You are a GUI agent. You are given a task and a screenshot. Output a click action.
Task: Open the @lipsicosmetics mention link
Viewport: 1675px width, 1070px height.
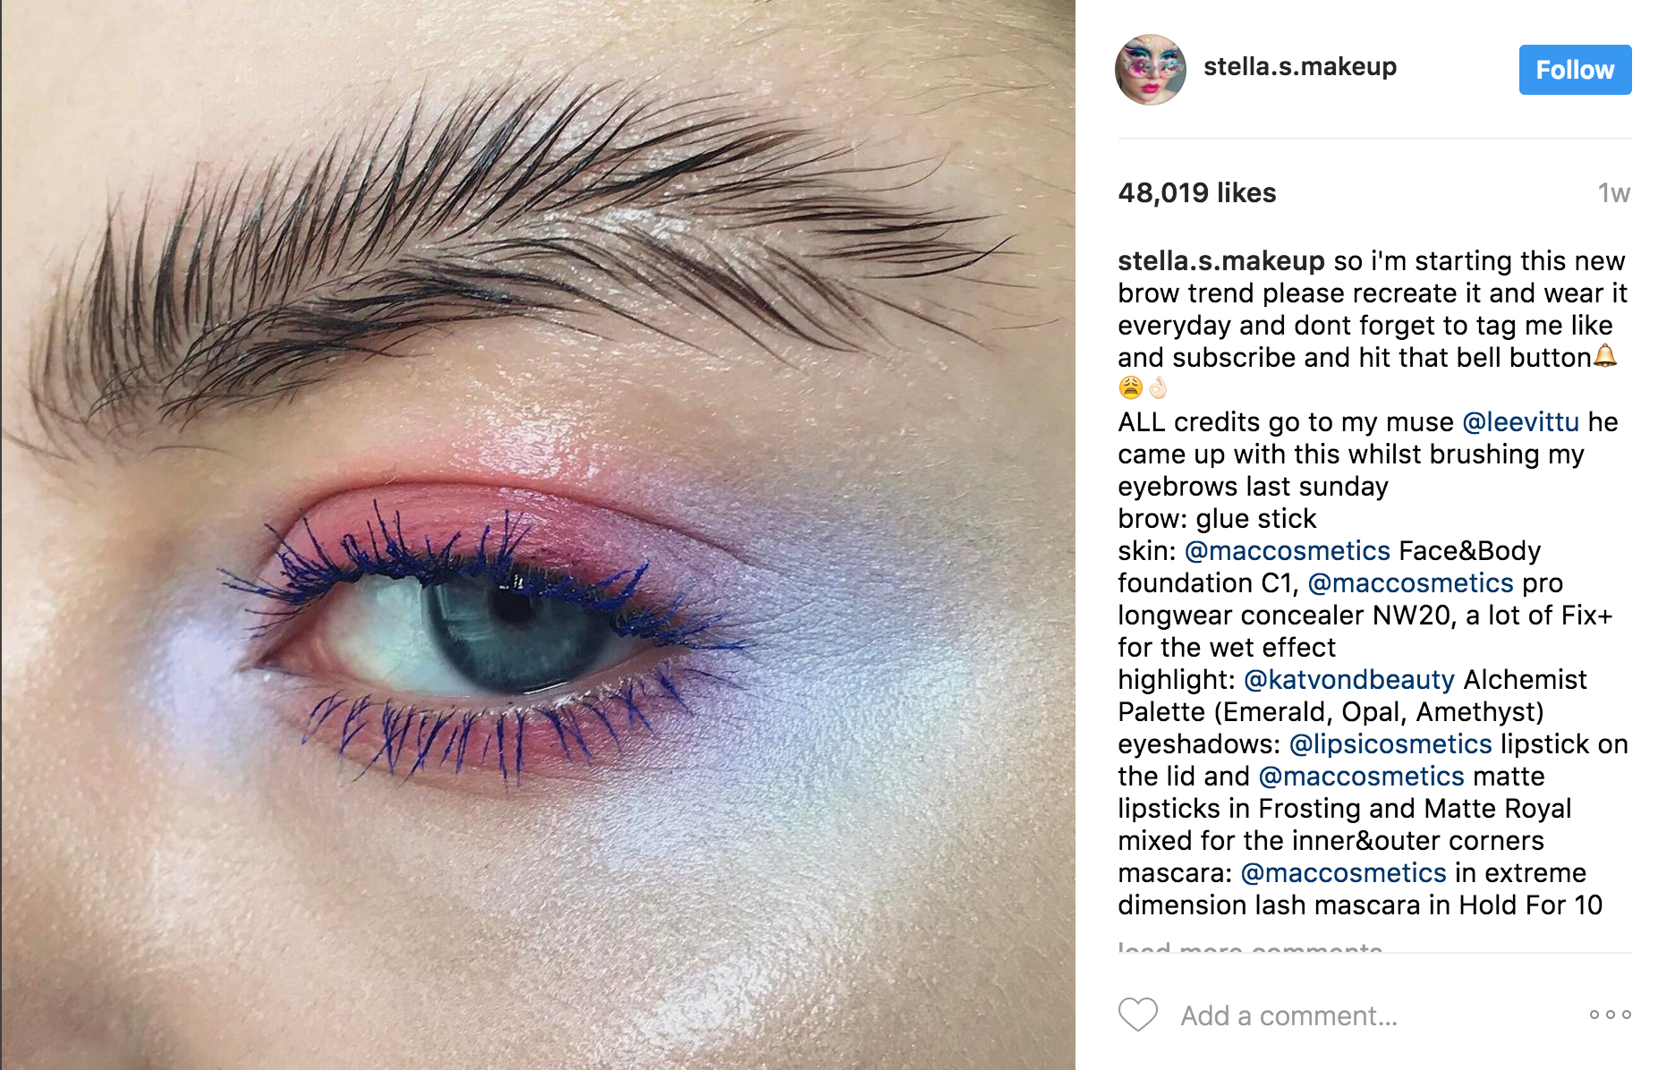coord(1390,743)
